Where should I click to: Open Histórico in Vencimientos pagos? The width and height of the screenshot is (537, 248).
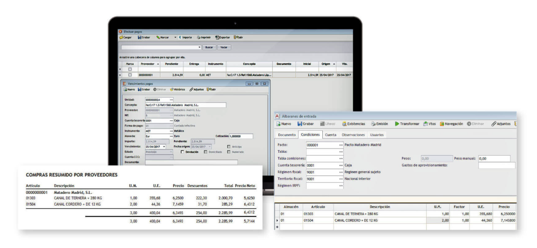click(x=177, y=89)
